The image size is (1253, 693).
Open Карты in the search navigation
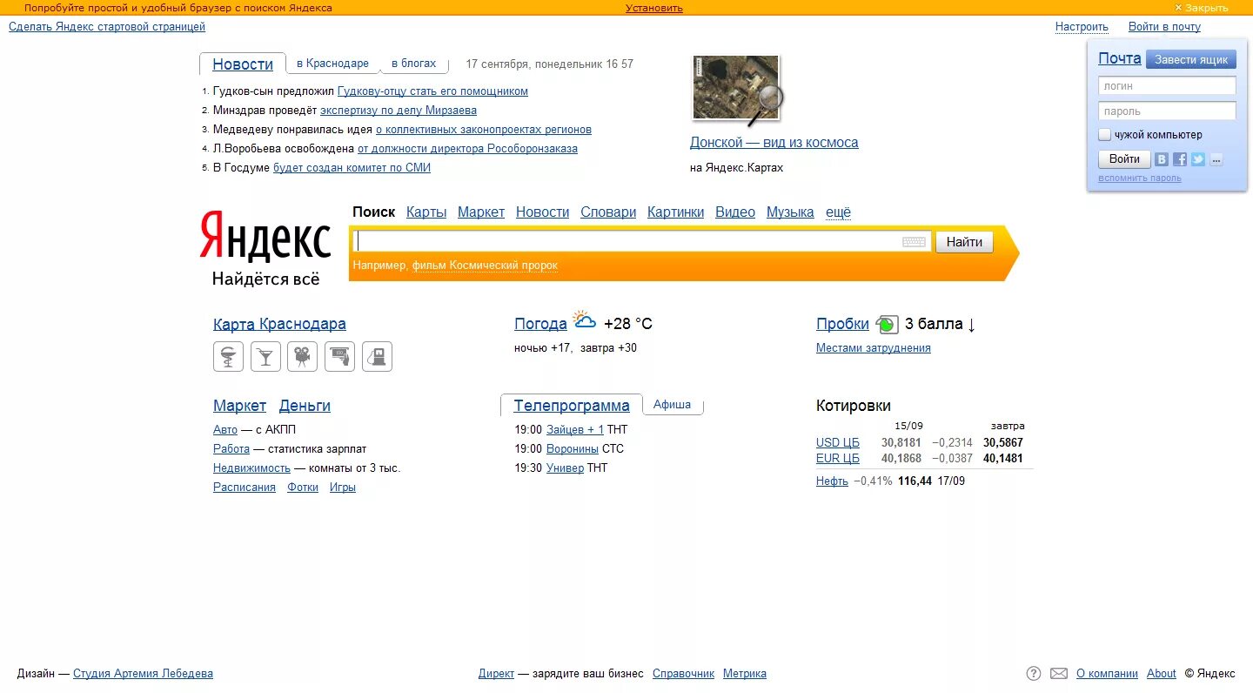click(x=426, y=212)
